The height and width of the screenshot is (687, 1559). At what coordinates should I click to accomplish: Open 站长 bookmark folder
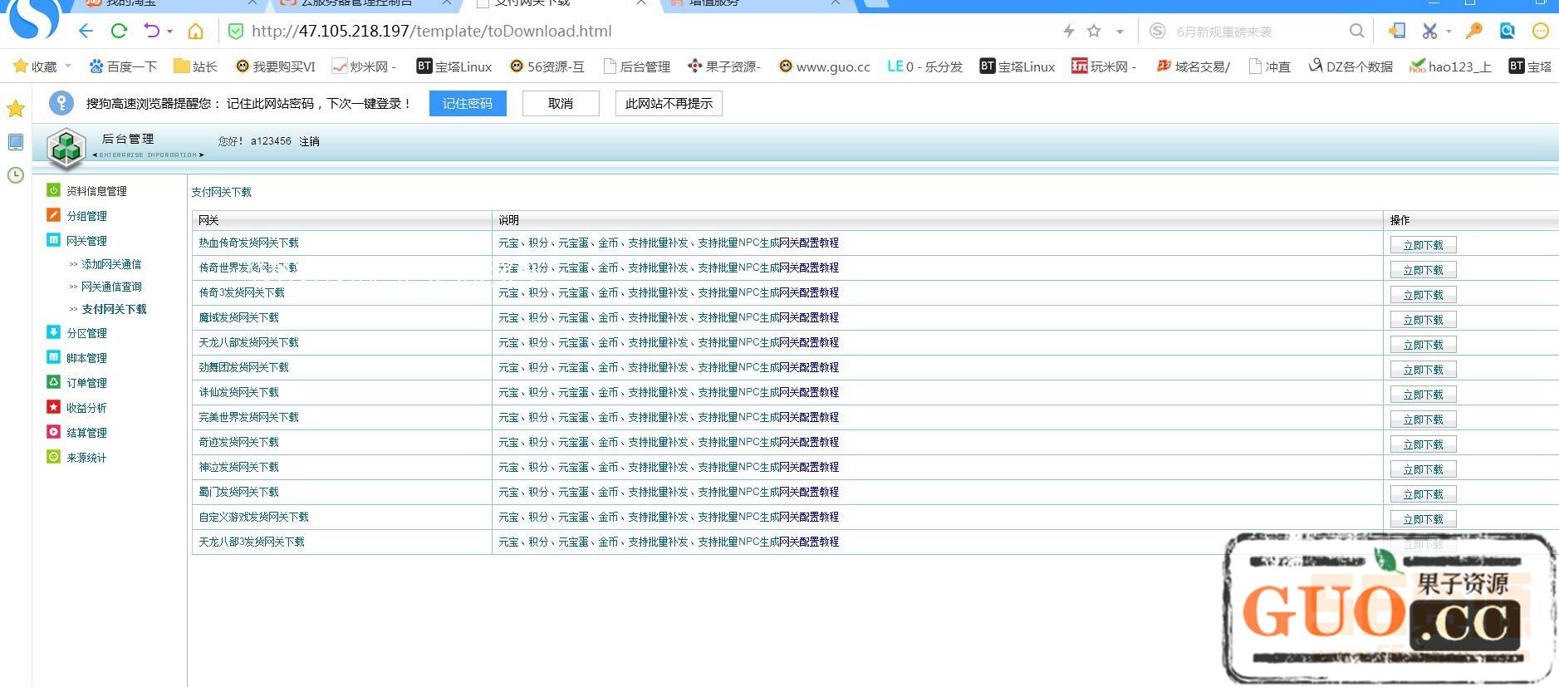pyautogui.click(x=195, y=66)
